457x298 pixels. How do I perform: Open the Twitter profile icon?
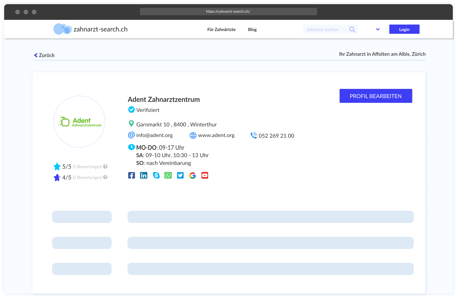pos(180,175)
